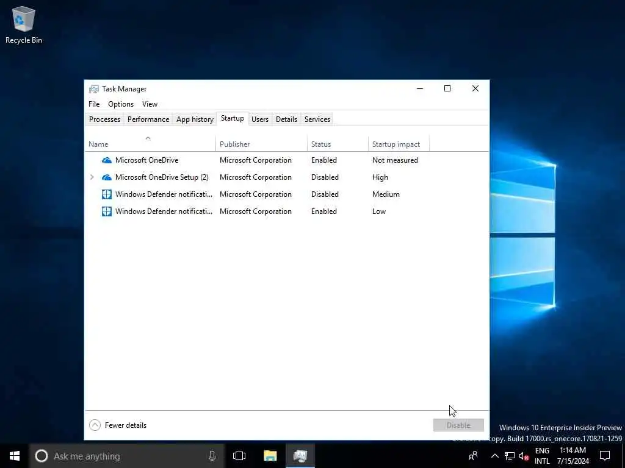Collapse view with Fewer details
This screenshot has width=625, height=468.
[118, 425]
